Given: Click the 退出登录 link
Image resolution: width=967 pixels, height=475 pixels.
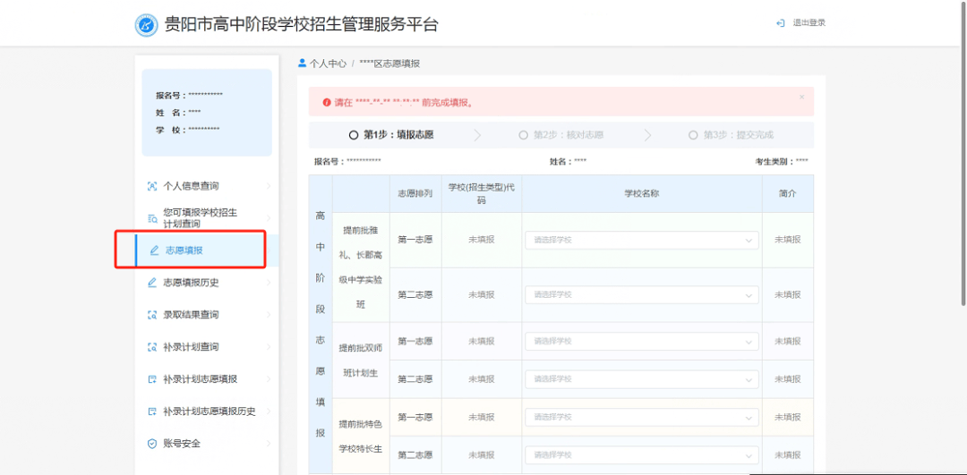Looking at the screenshot, I should click(809, 23).
